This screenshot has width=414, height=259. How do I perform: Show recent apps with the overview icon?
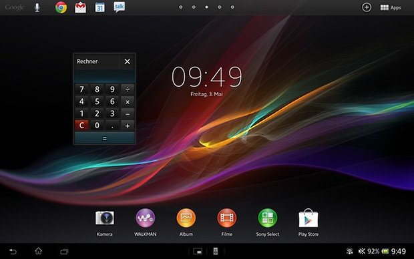click(x=64, y=252)
